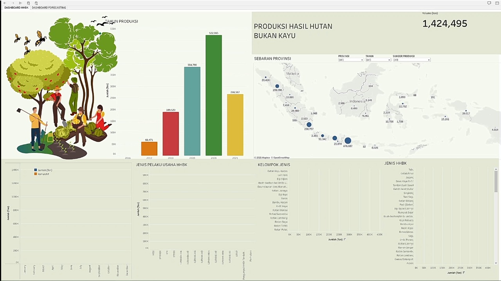The image size is (501, 281).
Task: Click the Redo arrow in the toolbar
Action: click(x=13, y=3)
